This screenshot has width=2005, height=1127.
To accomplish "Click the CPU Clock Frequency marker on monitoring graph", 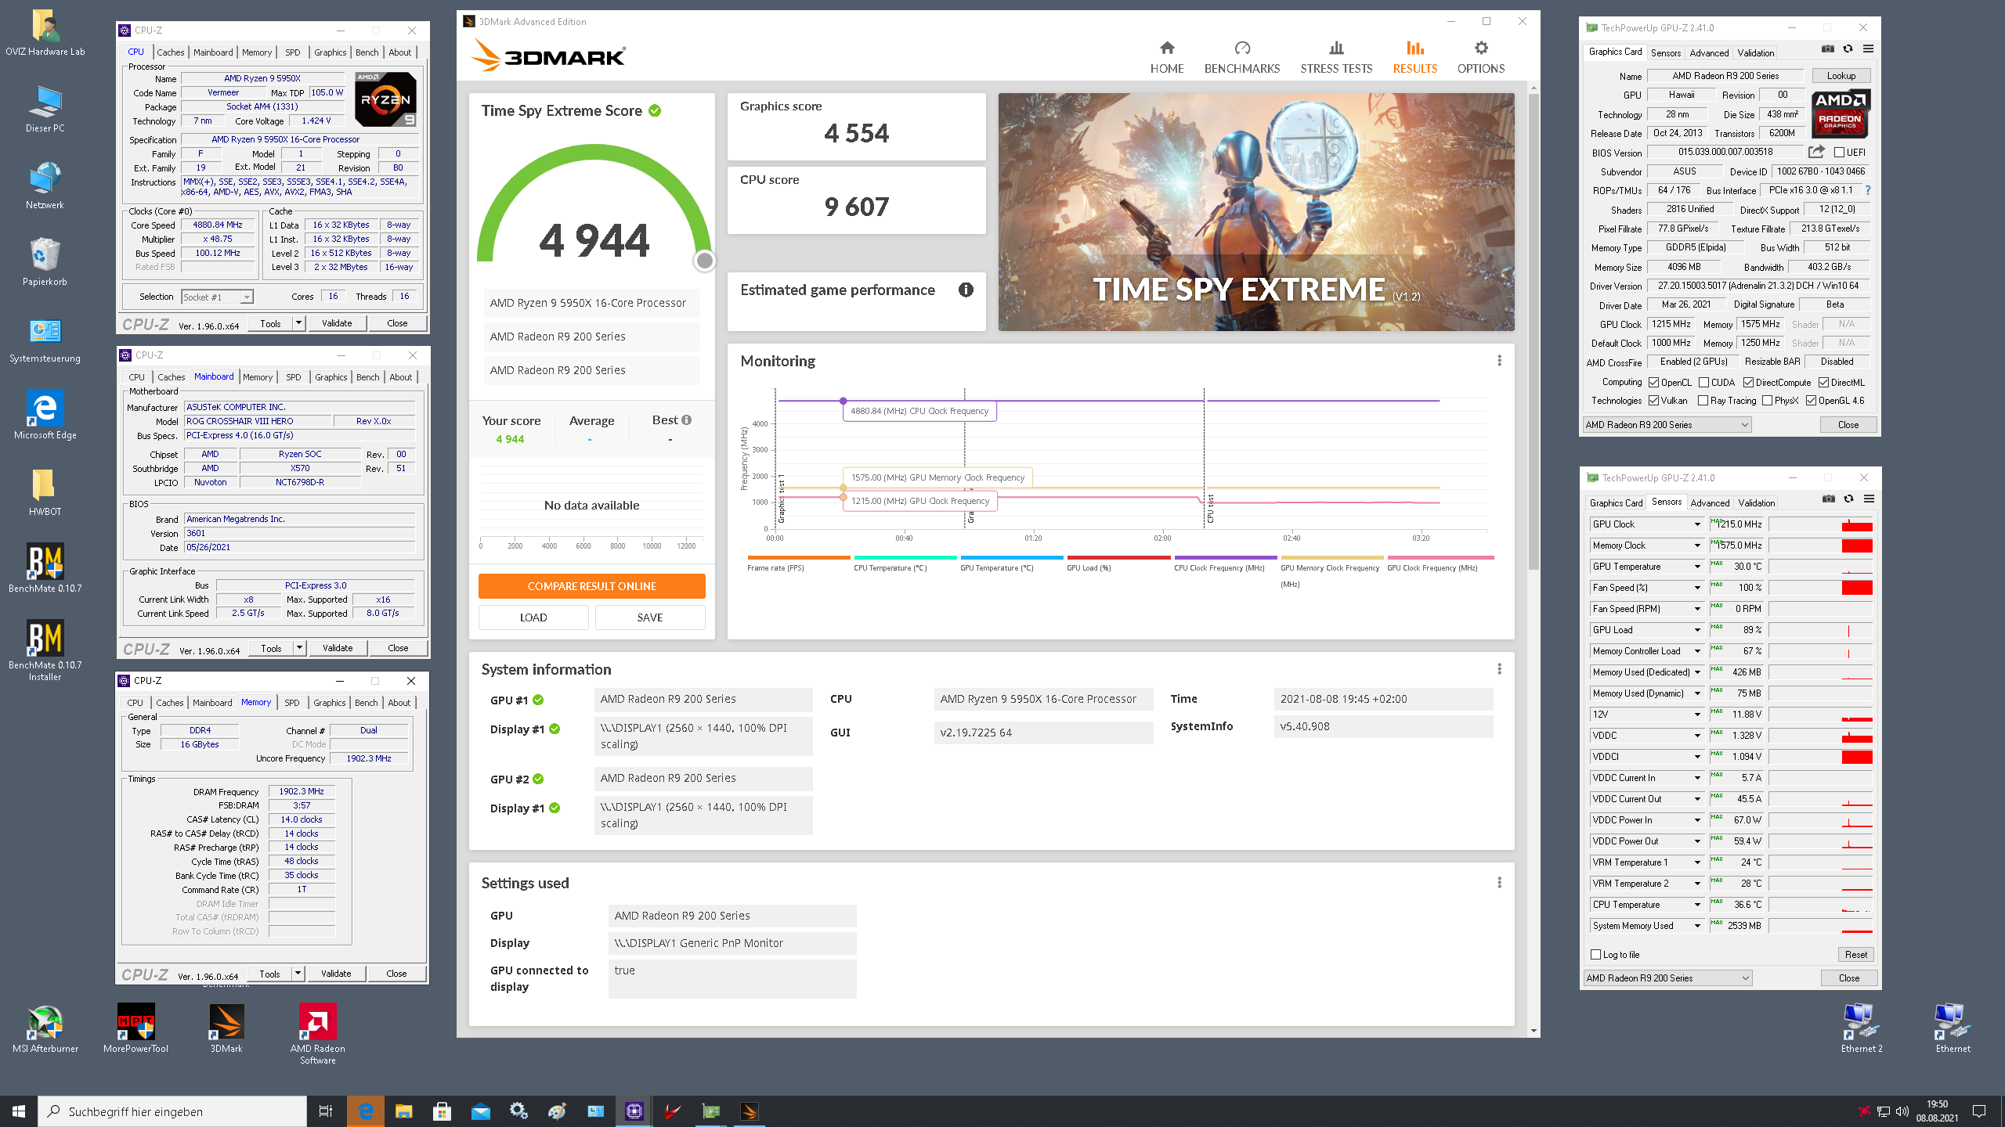I will click(x=843, y=401).
